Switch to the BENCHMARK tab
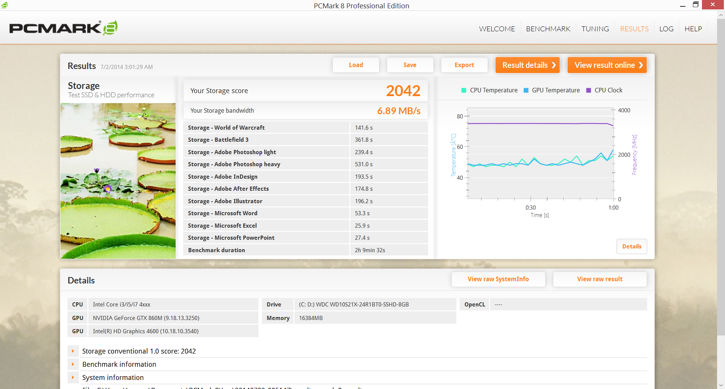 [x=548, y=29]
